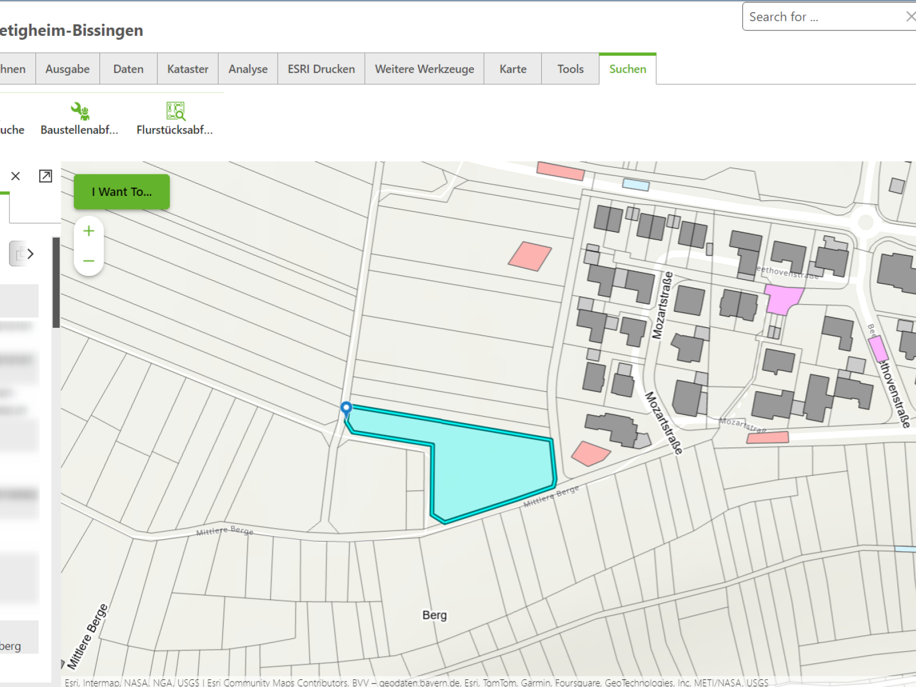Screen dimensions: 916x687
Task: Select the ESRI Drucken tab
Action: 321,69
